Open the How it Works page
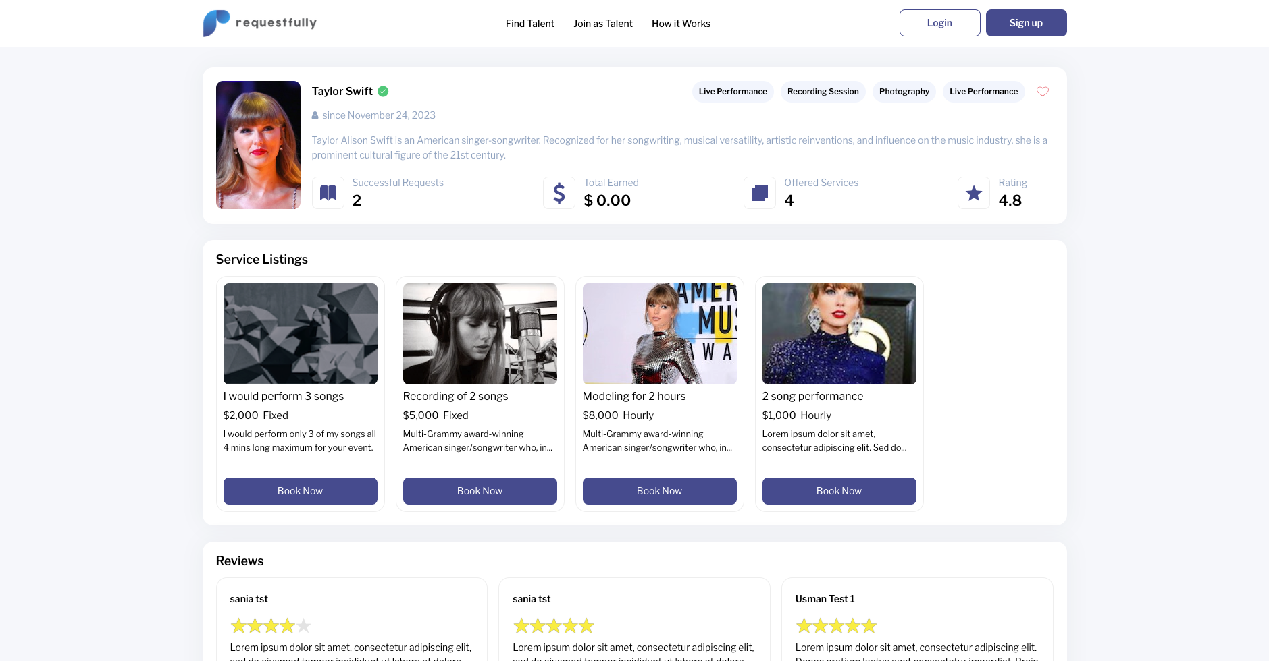 point(681,23)
